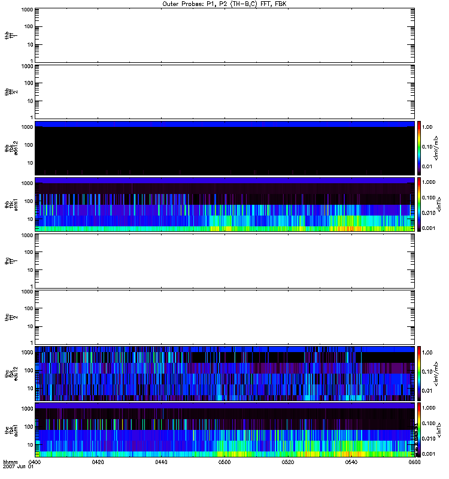Click the '2007 Jun 01' date label

tap(18, 467)
